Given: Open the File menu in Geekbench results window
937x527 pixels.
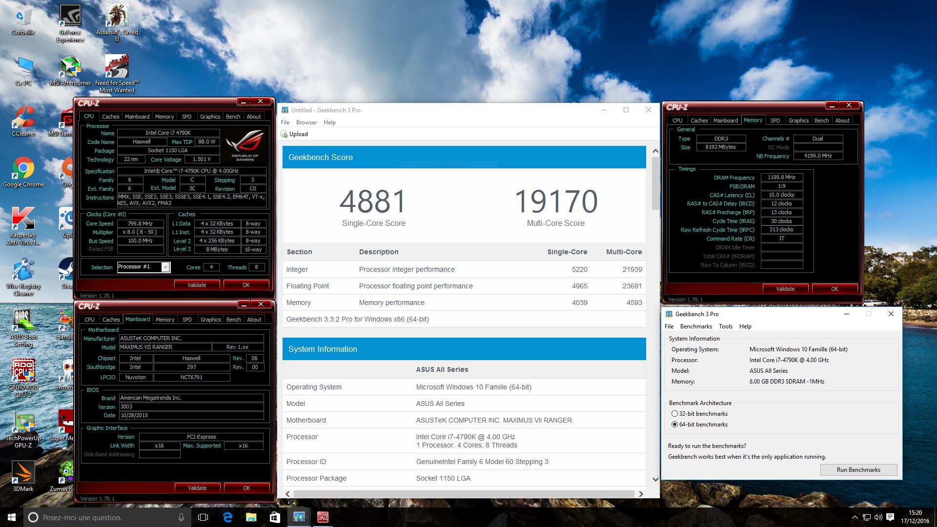Looking at the screenshot, I should [285, 122].
